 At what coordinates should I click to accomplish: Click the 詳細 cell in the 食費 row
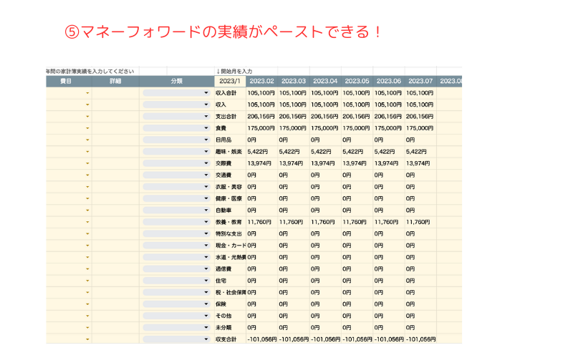pos(115,128)
